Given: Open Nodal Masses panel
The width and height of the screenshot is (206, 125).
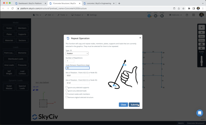Looking at the screenshot, I should [9, 87].
